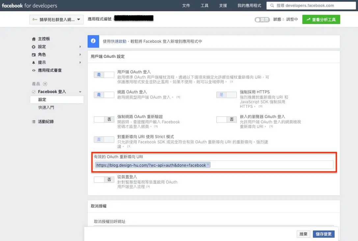Click the 捨棄 button
358x241 pixels.
[303, 234]
